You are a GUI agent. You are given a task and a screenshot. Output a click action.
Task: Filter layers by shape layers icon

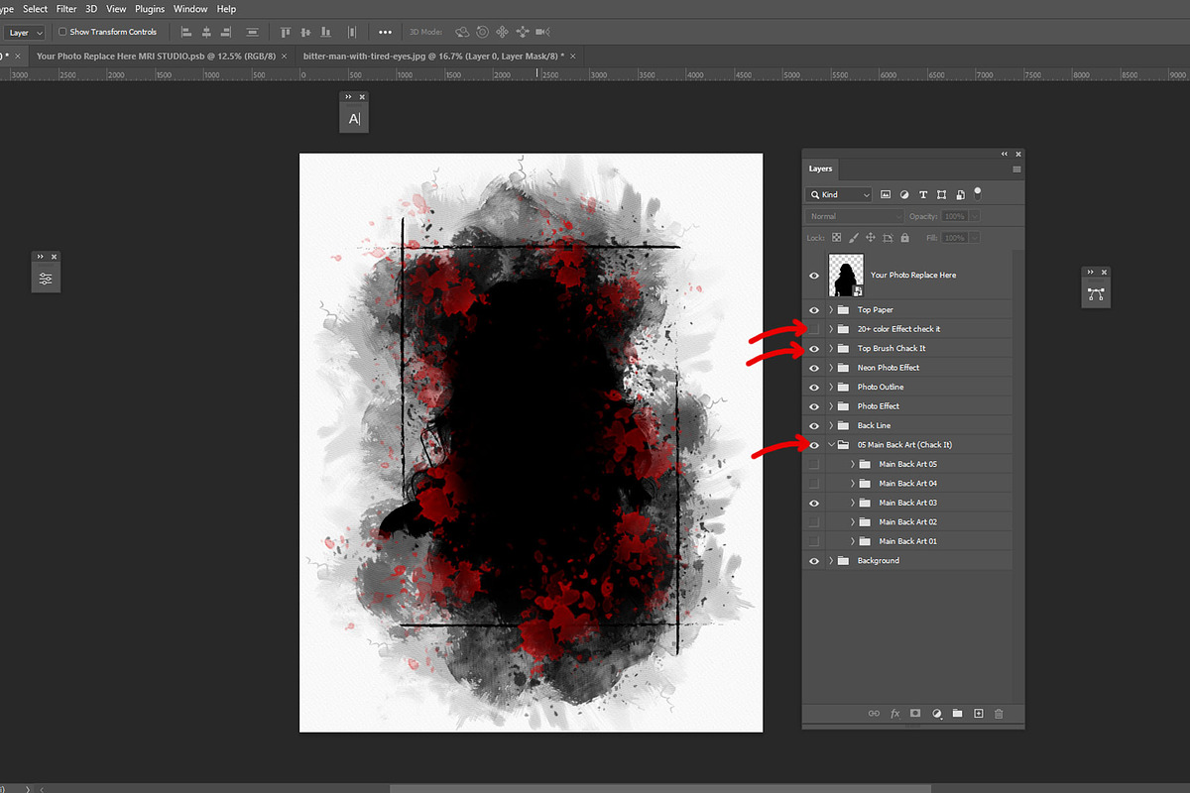tap(941, 194)
